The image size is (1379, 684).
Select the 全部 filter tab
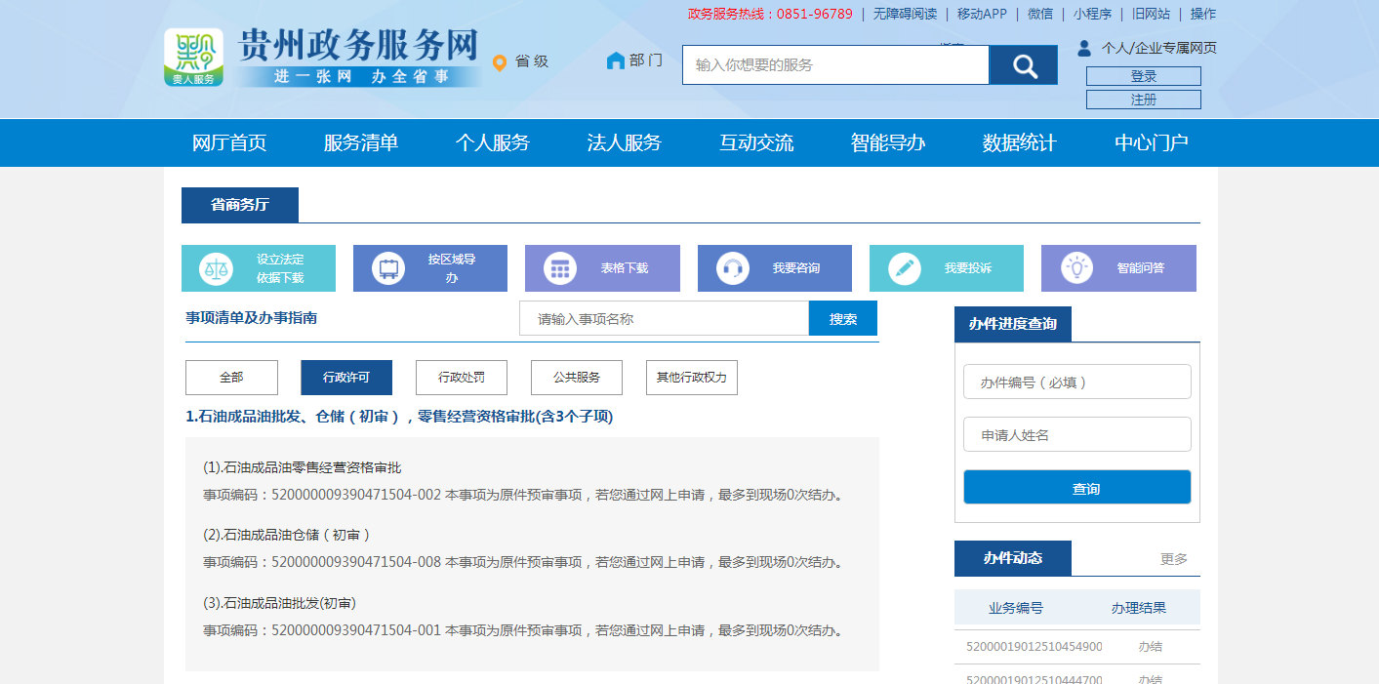[x=231, y=378]
